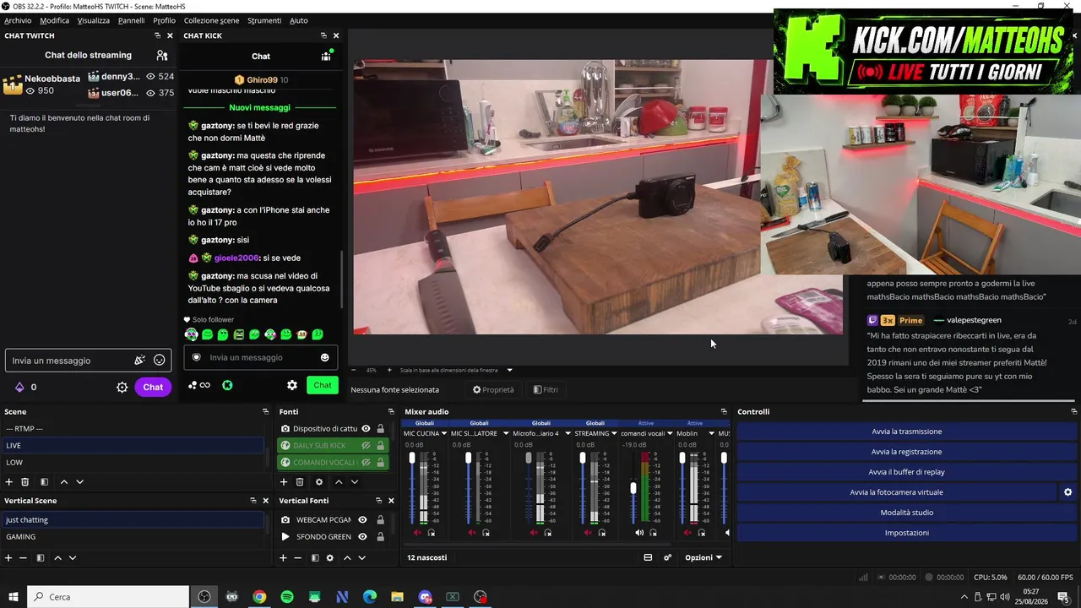
Task: Open the Strumenti menu
Action: tap(264, 20)
